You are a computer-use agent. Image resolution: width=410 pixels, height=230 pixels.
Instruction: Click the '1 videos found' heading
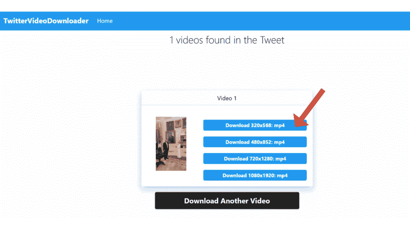(x=227, y=40)
